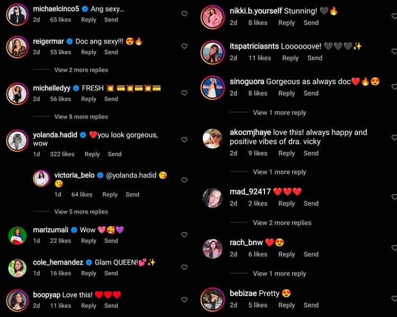Like marizumali's Wow comment

coord(184,235)
